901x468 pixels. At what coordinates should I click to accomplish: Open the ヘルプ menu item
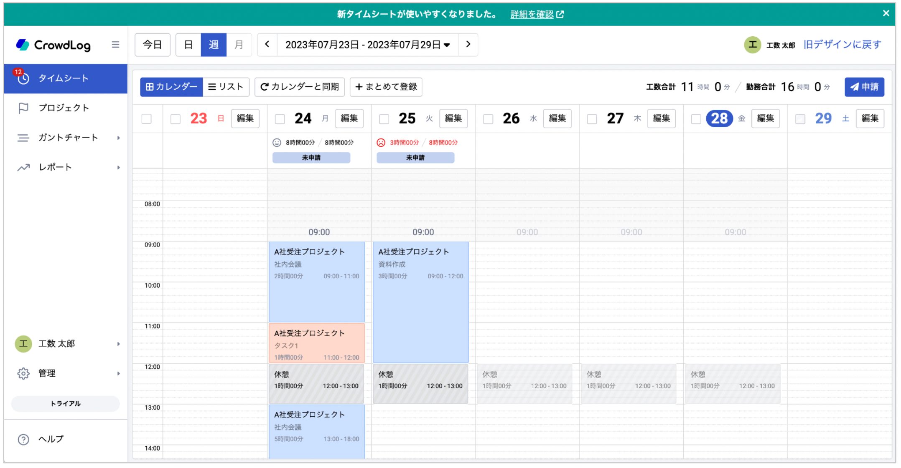(66, 439)
